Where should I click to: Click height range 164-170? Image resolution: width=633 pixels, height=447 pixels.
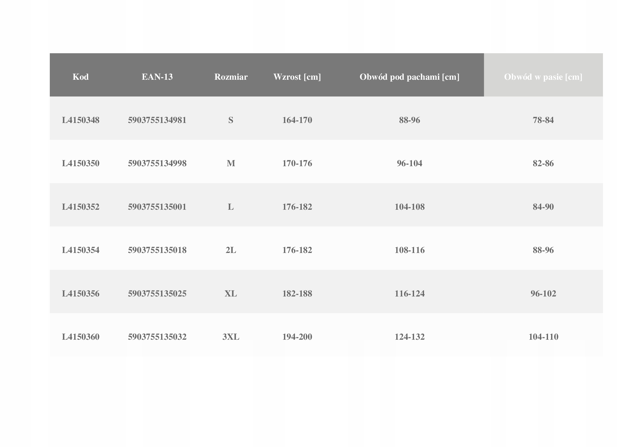[297, 120]
